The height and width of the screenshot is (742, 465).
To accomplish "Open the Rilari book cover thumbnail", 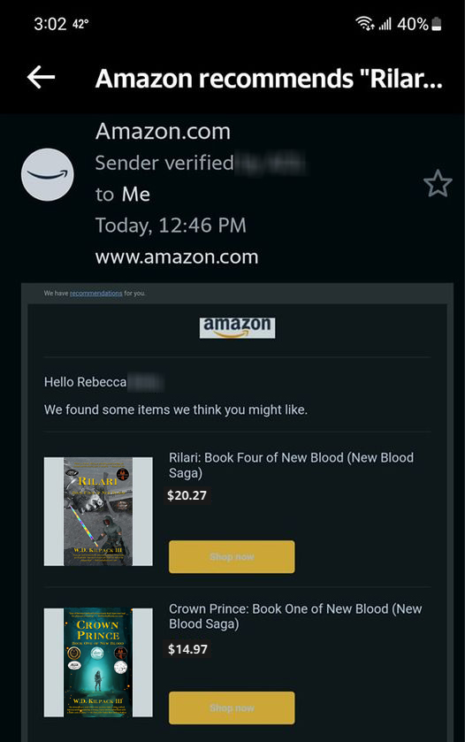I will 98,511.
